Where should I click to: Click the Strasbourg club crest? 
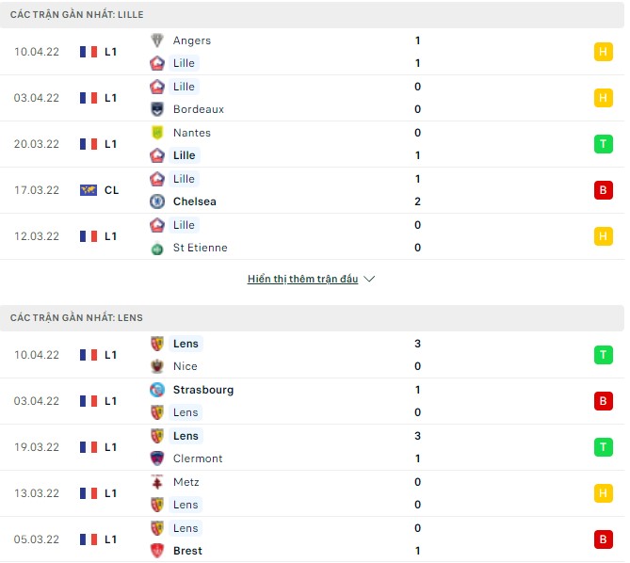coord(157,390)
